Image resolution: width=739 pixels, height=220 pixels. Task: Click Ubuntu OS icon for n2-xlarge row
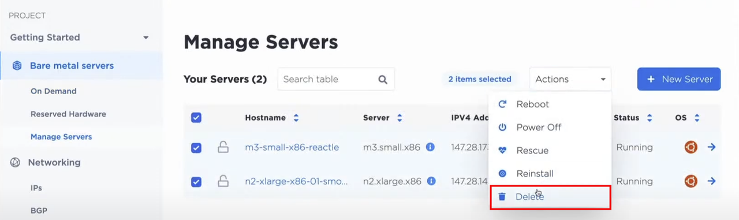point(691,181)
